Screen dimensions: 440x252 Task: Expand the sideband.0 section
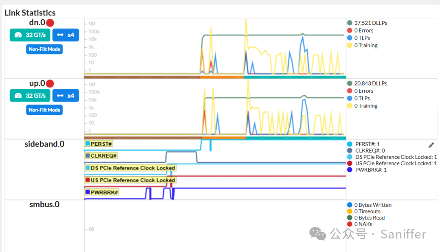coord(44,144)
